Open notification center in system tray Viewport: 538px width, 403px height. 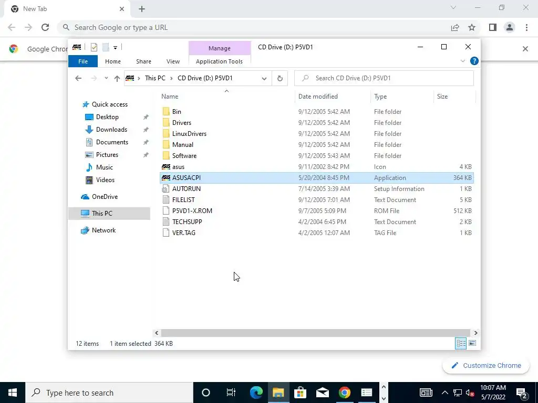(522, 393)
